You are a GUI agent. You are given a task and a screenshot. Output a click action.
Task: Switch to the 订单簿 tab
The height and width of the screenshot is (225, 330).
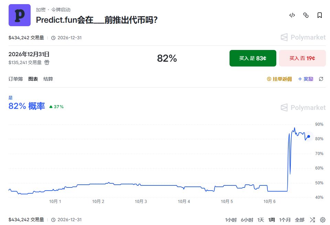tap(15, 79)
